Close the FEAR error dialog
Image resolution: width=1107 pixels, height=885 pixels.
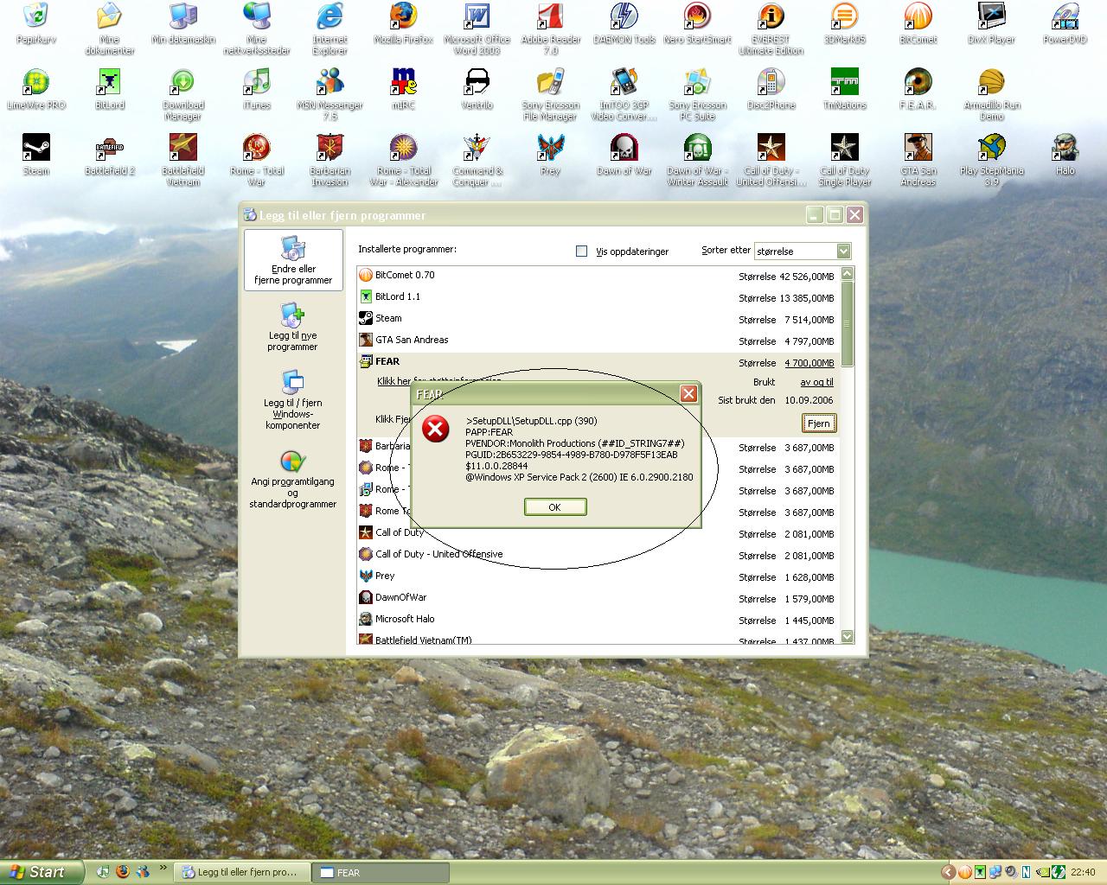coord(688,393)
